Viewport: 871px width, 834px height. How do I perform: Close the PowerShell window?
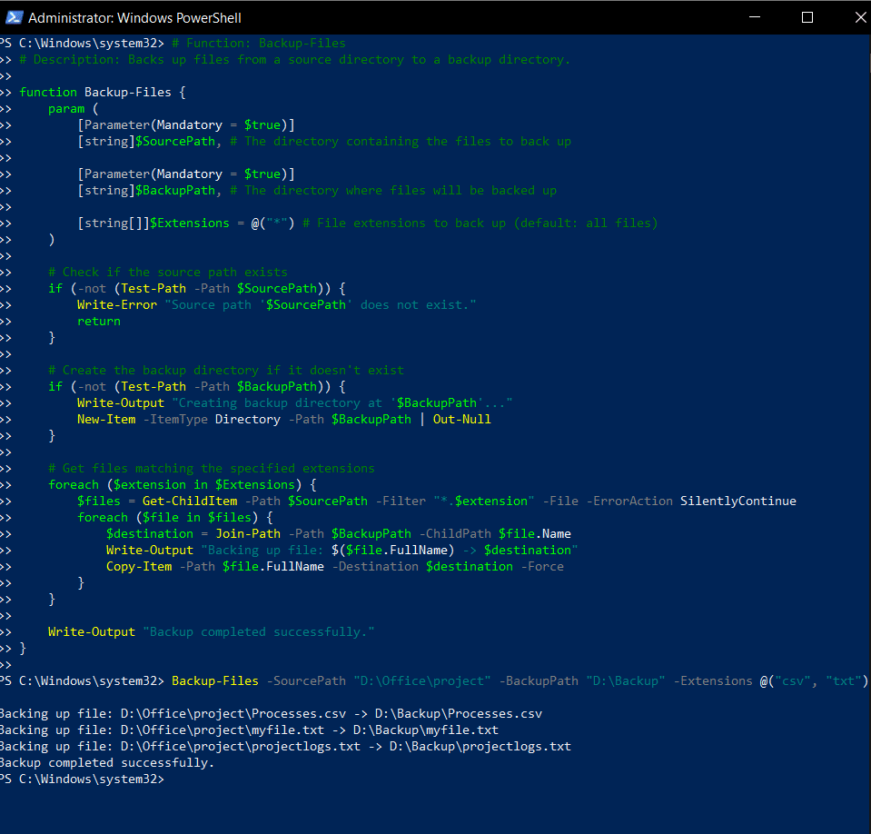tap(860, 17)
